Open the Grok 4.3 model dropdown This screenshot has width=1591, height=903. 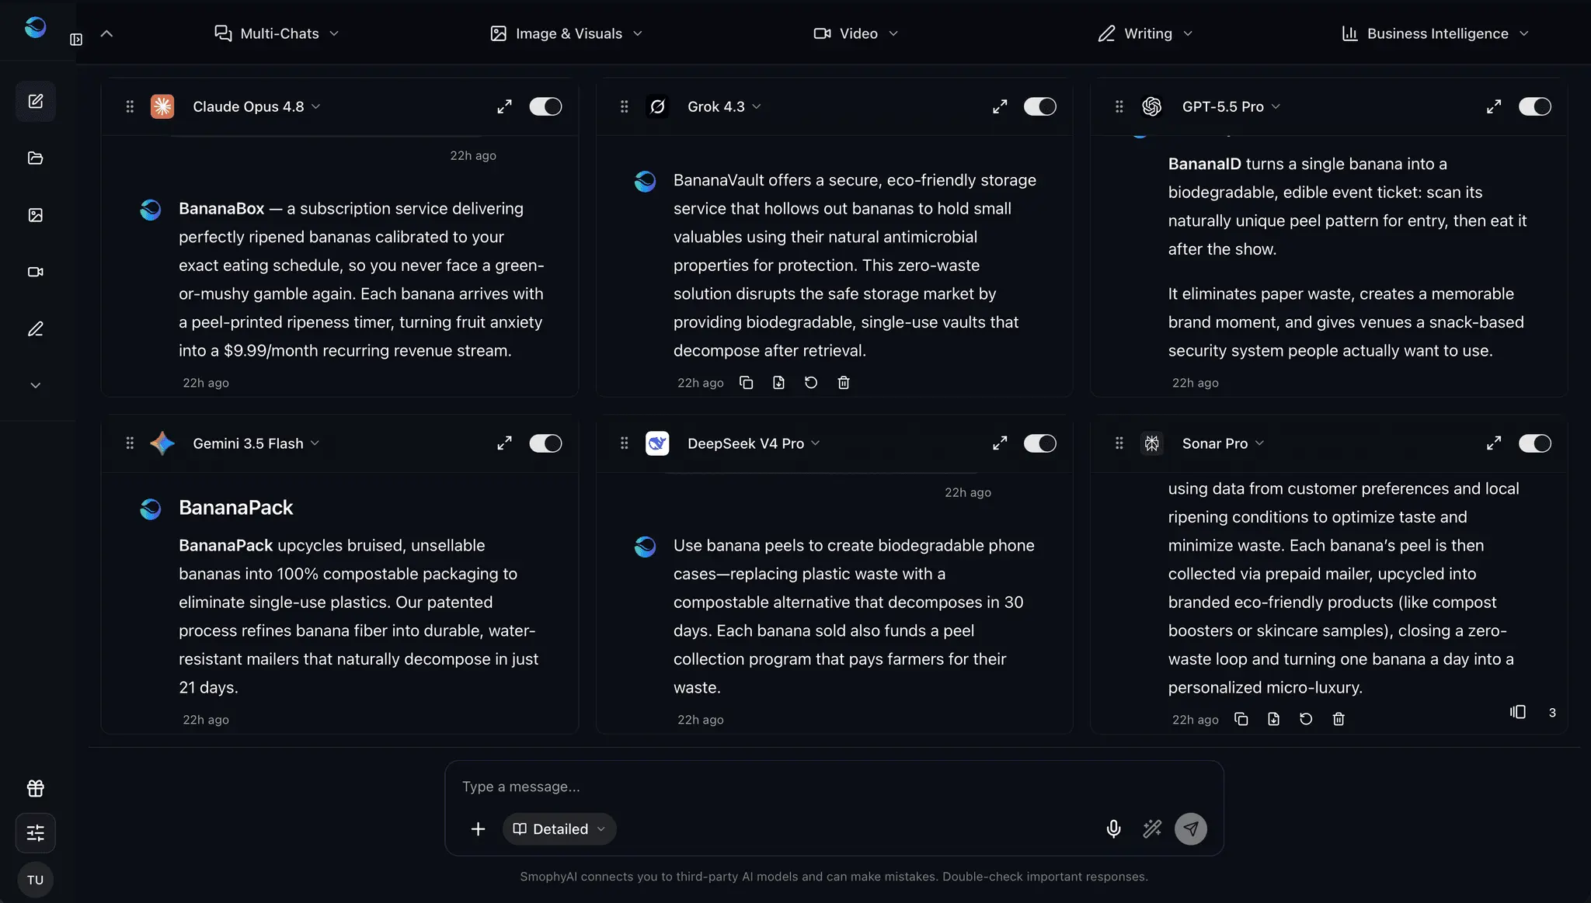pyautogui.click(x=724, y=106)
